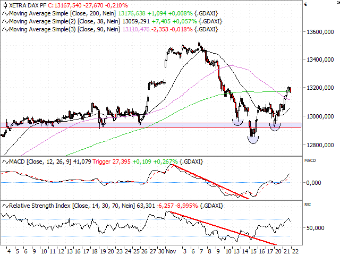Click the MACD indicator line icon
The width and height of the screenshot is (340, 255).
(x=5, y=161)
